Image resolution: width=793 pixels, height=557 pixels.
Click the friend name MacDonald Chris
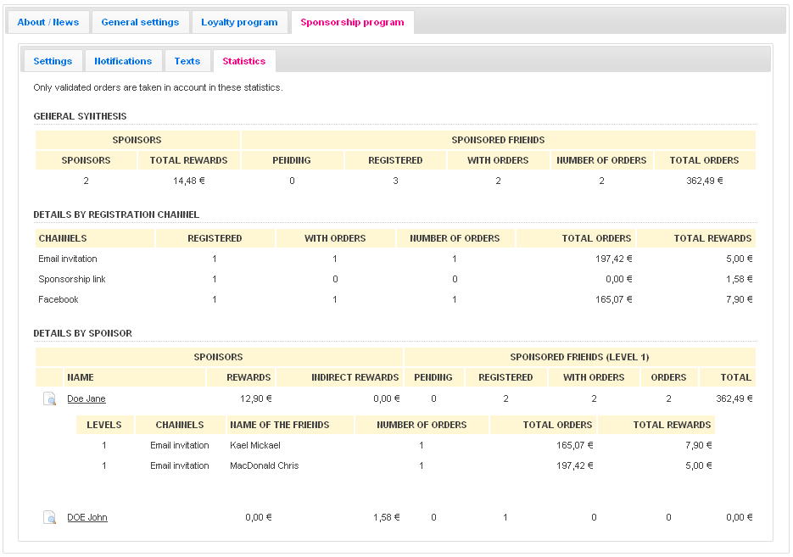pyautogui.click(x=264, y=465)
